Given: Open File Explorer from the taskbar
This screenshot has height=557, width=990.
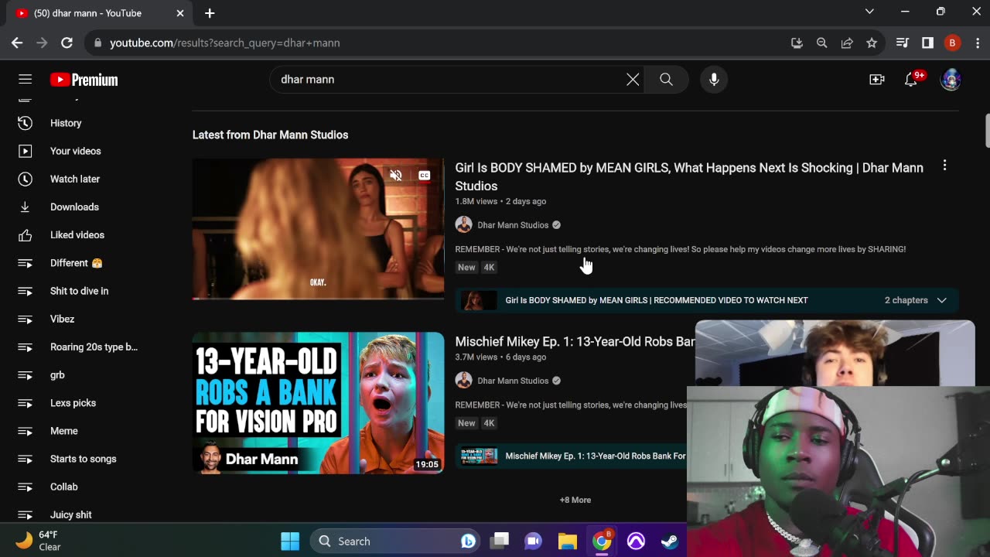Looking at the screenshot, I should (568, 541).
